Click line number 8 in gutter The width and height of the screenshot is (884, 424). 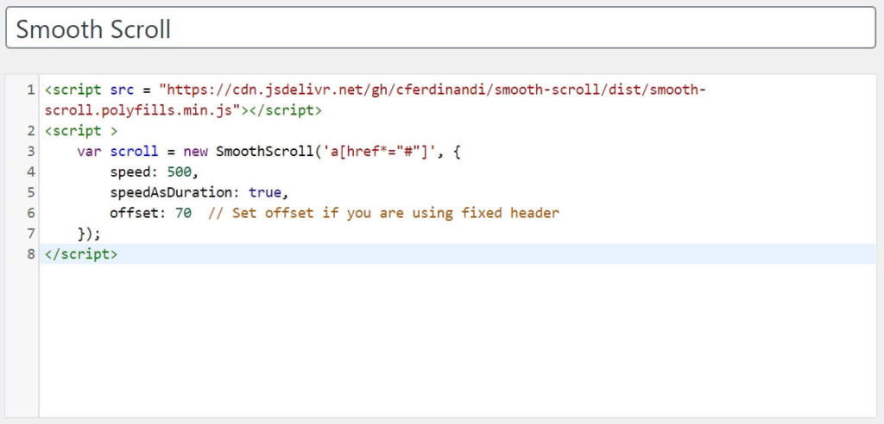tap(30, 254)
